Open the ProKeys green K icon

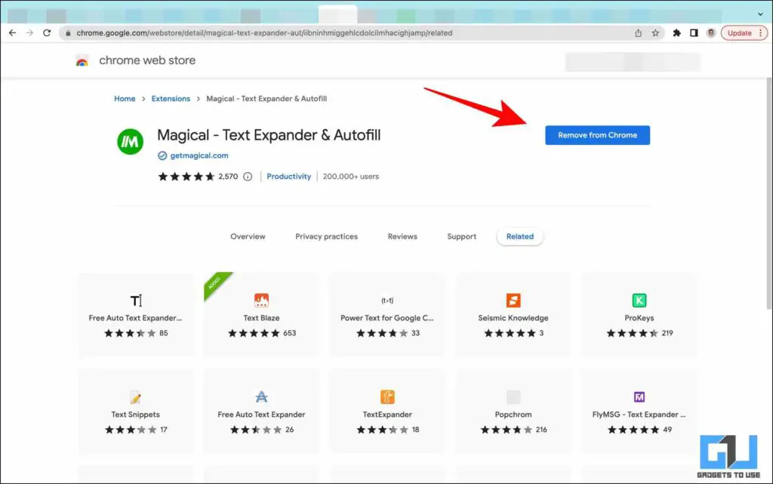click(x=639, y=301)
